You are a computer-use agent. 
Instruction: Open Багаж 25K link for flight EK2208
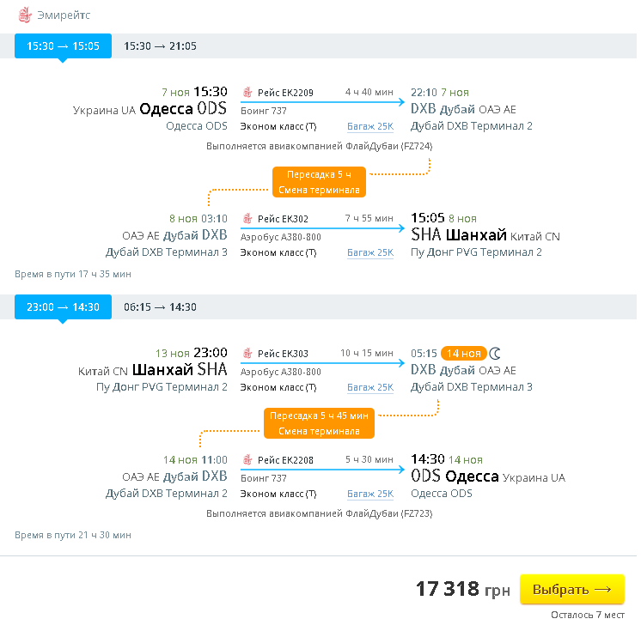click(370, 494)
